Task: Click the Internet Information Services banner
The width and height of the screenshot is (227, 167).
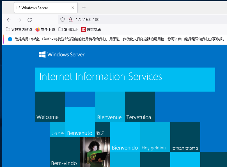Action: (125, 79)
